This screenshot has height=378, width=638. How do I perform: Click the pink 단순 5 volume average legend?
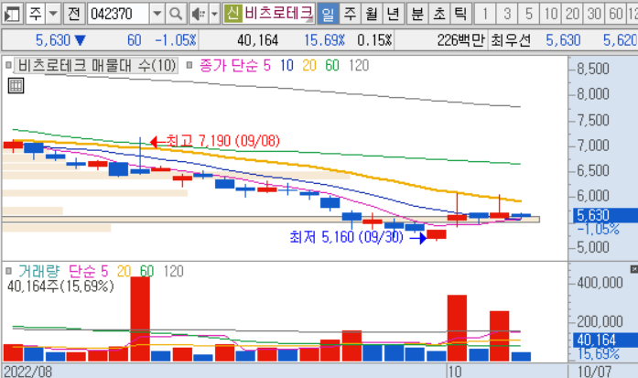coord(88,271)
